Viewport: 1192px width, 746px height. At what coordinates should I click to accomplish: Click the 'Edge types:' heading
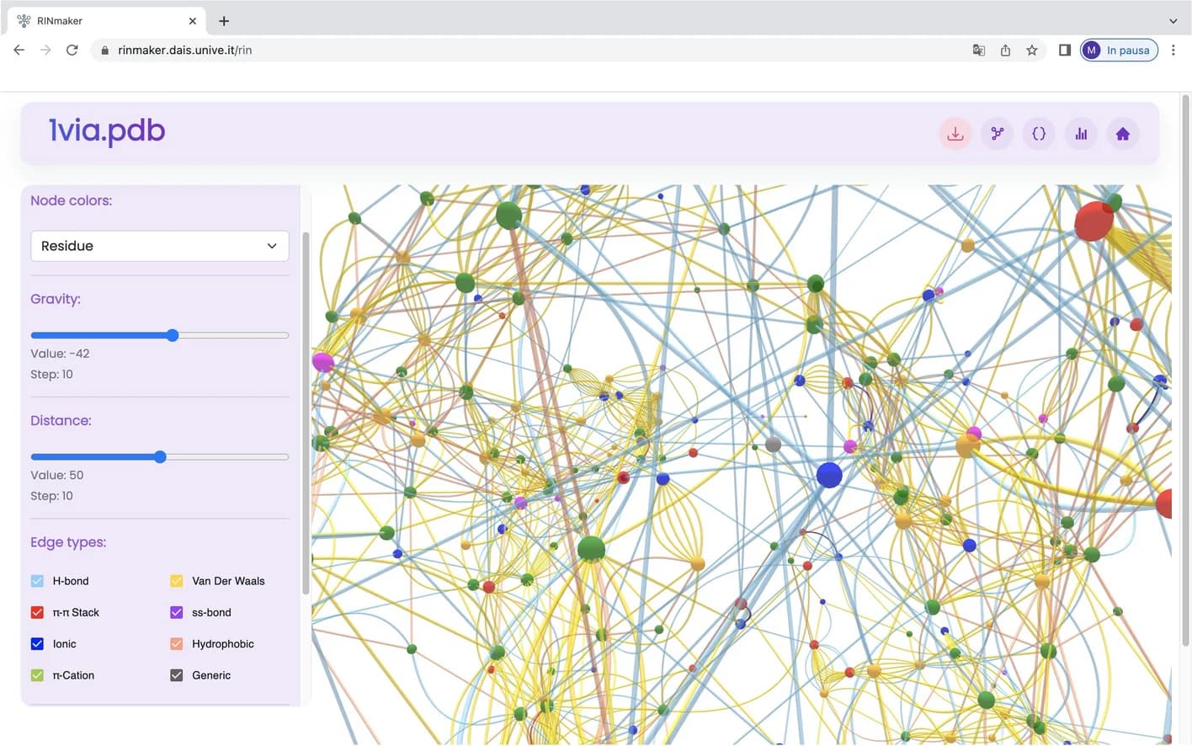coord(68,542)
